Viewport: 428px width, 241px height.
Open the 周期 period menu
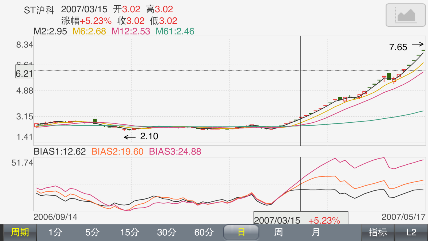20,232
